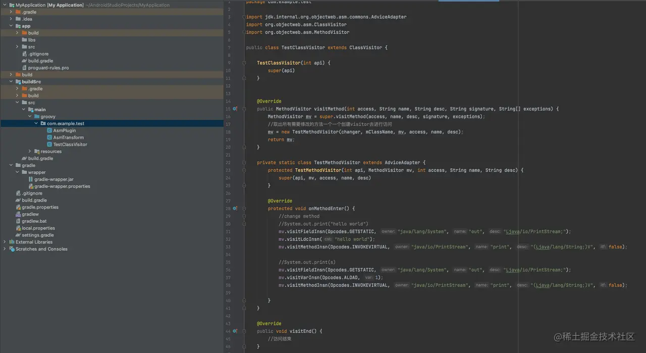Click the override gutter icon beside onMethodEnter

pos(235,208)
